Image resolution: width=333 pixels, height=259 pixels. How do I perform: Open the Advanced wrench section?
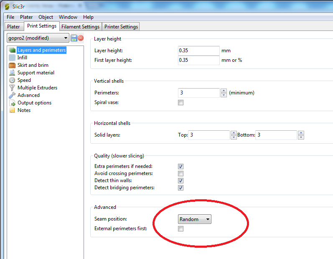click(28, 95)
